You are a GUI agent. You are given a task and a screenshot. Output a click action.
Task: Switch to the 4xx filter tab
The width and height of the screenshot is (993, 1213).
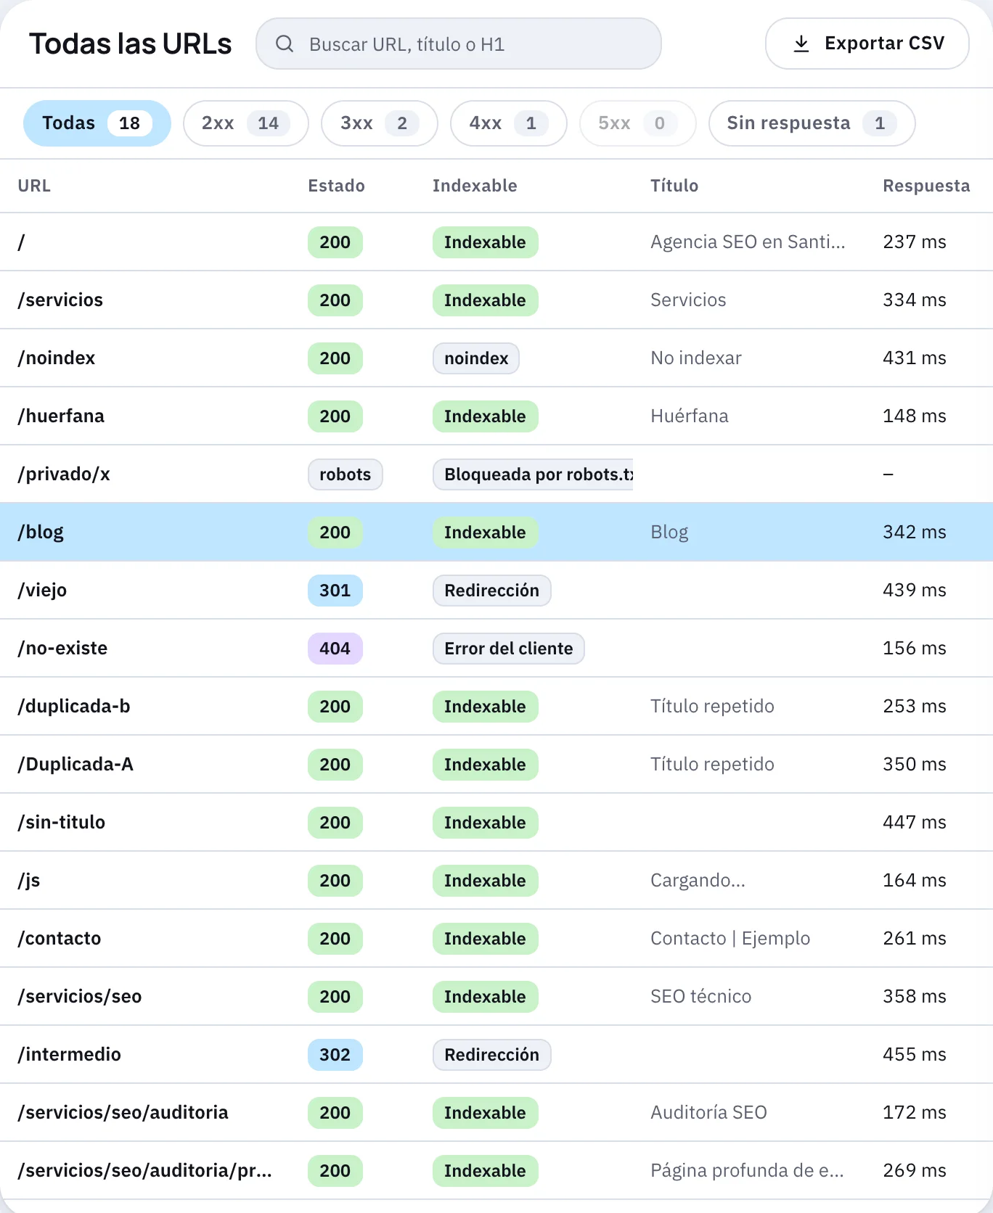509,123
